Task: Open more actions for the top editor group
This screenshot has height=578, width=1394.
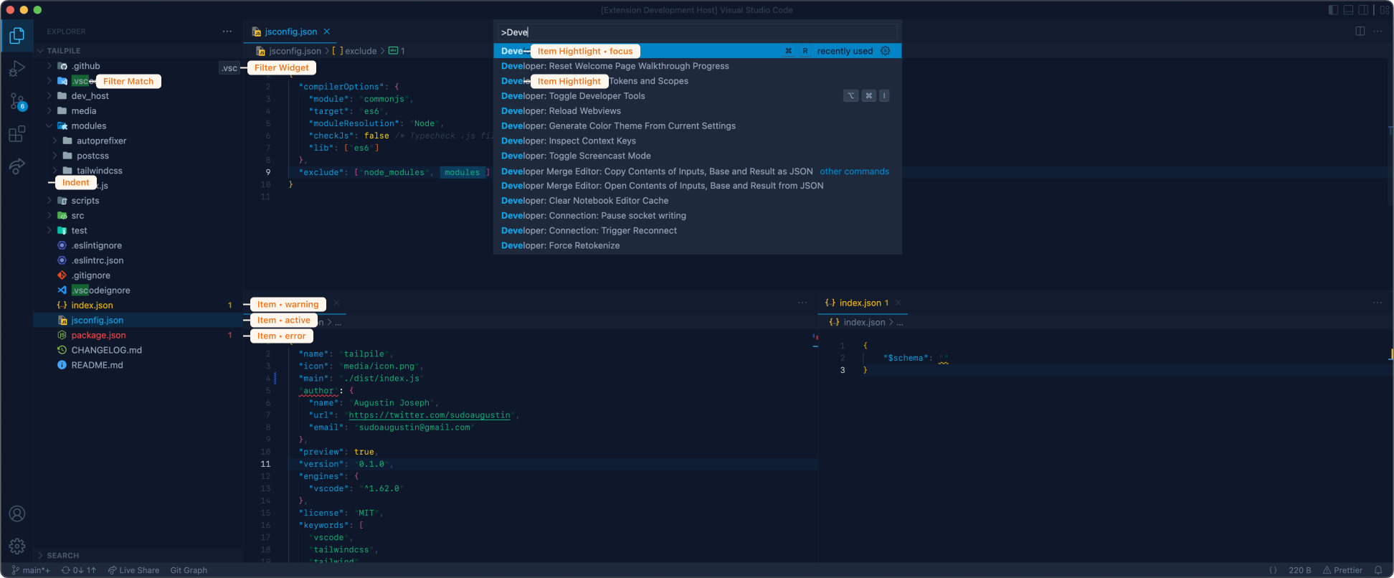Action: pyautogui.click(x=1378, y=32)
